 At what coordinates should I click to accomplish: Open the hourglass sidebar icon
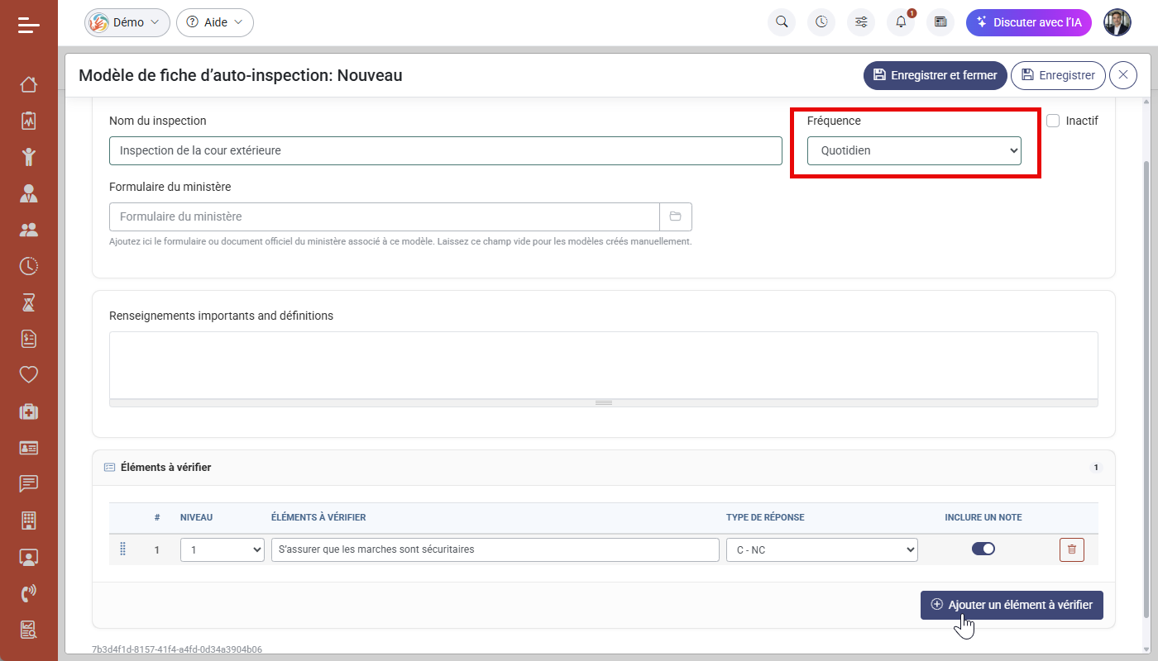tap(29, 302)
